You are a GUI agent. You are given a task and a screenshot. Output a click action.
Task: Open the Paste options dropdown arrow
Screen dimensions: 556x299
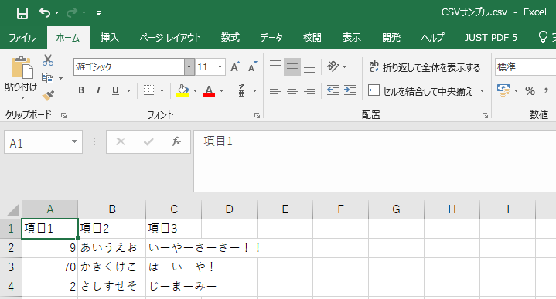22,98
